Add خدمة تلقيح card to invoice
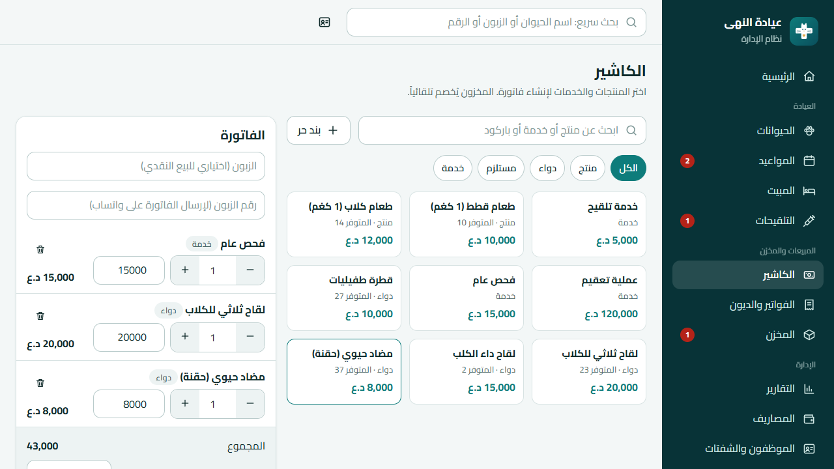Image resolution: width=834 pixels, height=469 pixels. coord(589,225)
